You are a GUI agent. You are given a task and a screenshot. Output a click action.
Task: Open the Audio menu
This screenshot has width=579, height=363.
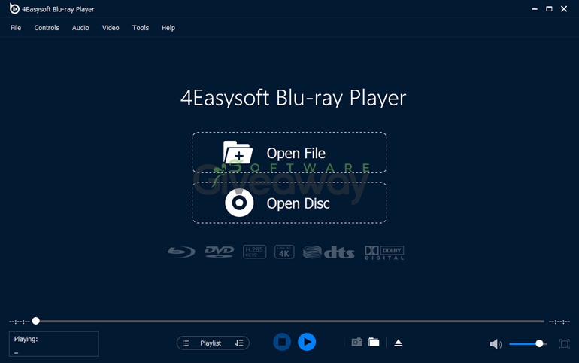(x=80, y=28)
